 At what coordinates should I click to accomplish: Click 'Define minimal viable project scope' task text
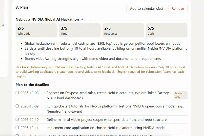pyautogui.click(x=107, y=120)
